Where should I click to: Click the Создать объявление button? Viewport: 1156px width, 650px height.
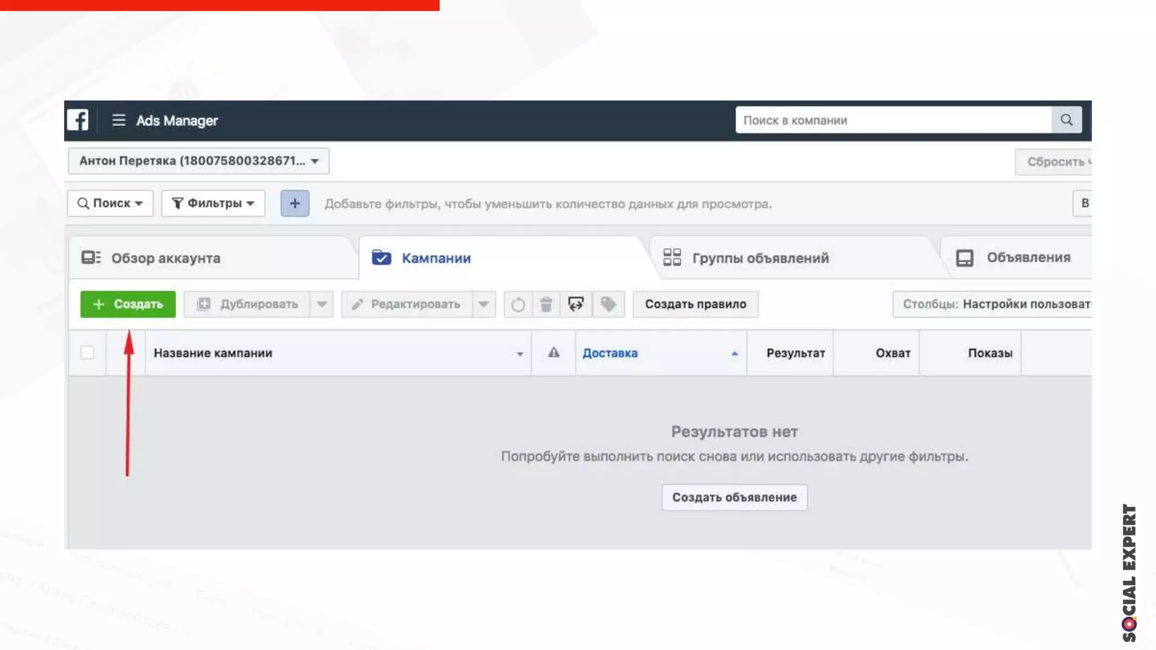click(734, 497)
